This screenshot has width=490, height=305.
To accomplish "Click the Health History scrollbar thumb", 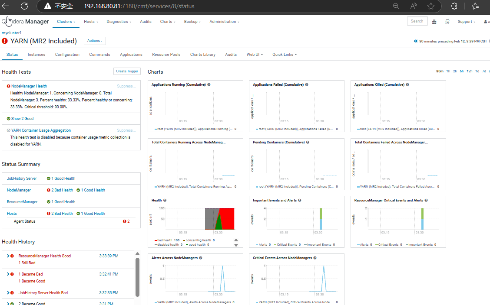I will pyautogui.click(x=137, y=277).
